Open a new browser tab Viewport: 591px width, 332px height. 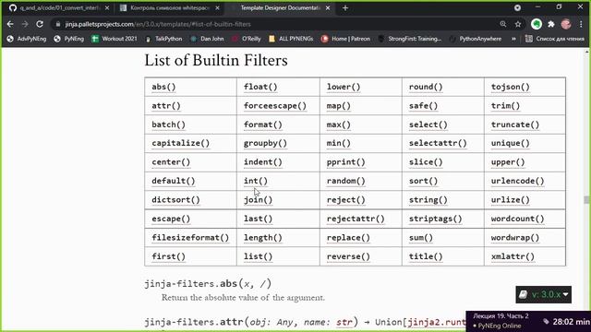click(x=345, y=8)
